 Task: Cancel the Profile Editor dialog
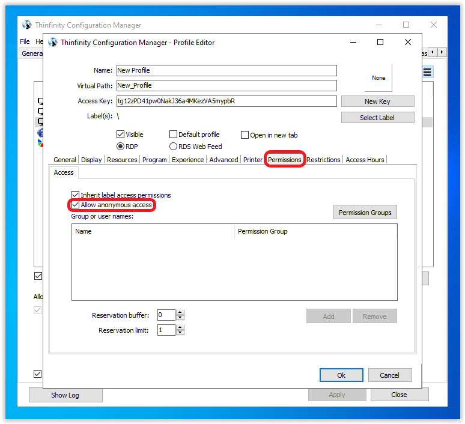click(x=390, y=375)
